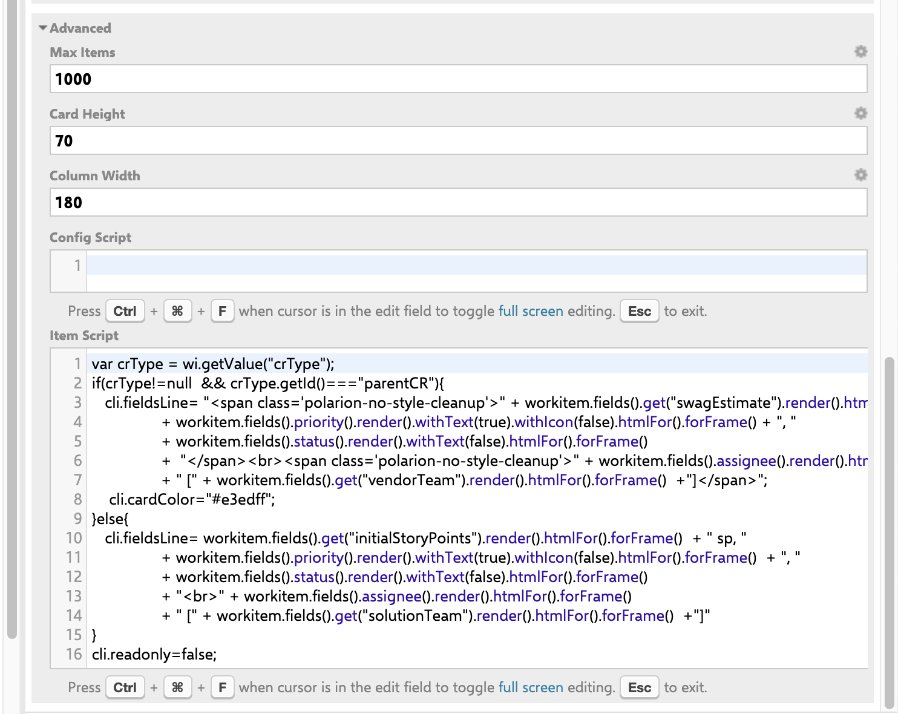Open the Card Height gear settings
The width and height of the screenshot is (898, 714).
tap(860, 113)
